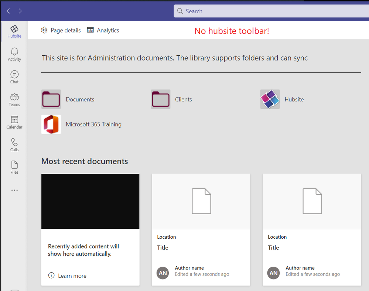
Task: Click Location on the last card
Action: coord(277,237)
